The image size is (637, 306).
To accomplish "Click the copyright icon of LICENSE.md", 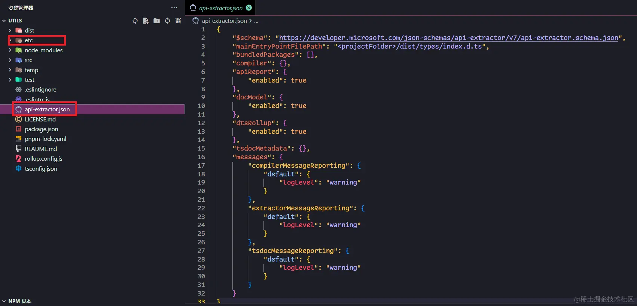I will 18,119.
